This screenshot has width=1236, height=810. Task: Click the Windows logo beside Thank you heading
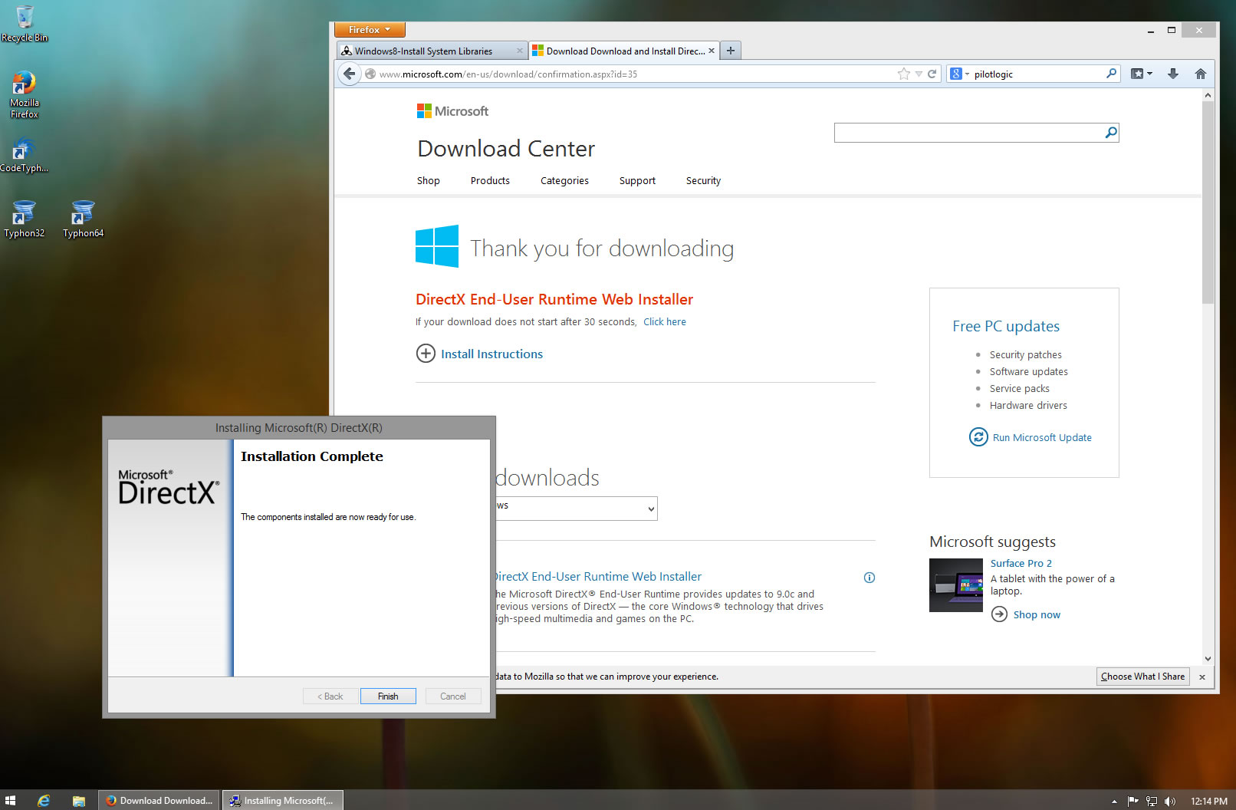(437, 246)
